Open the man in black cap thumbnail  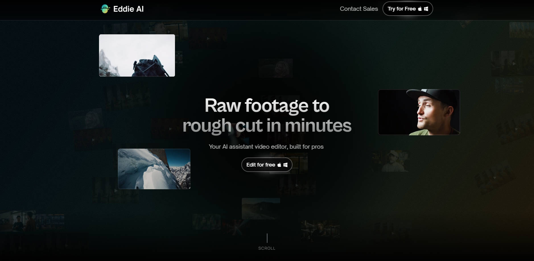pyautogui.click(x=419, y=112)
